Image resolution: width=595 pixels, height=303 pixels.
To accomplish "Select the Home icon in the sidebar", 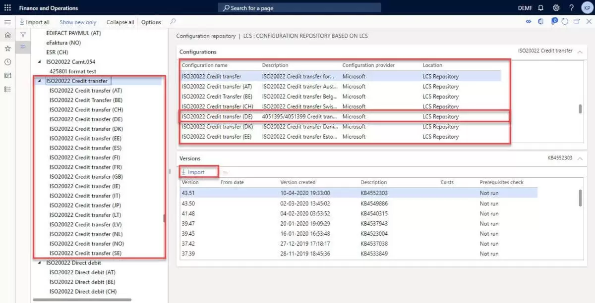I will pos(7,35).
